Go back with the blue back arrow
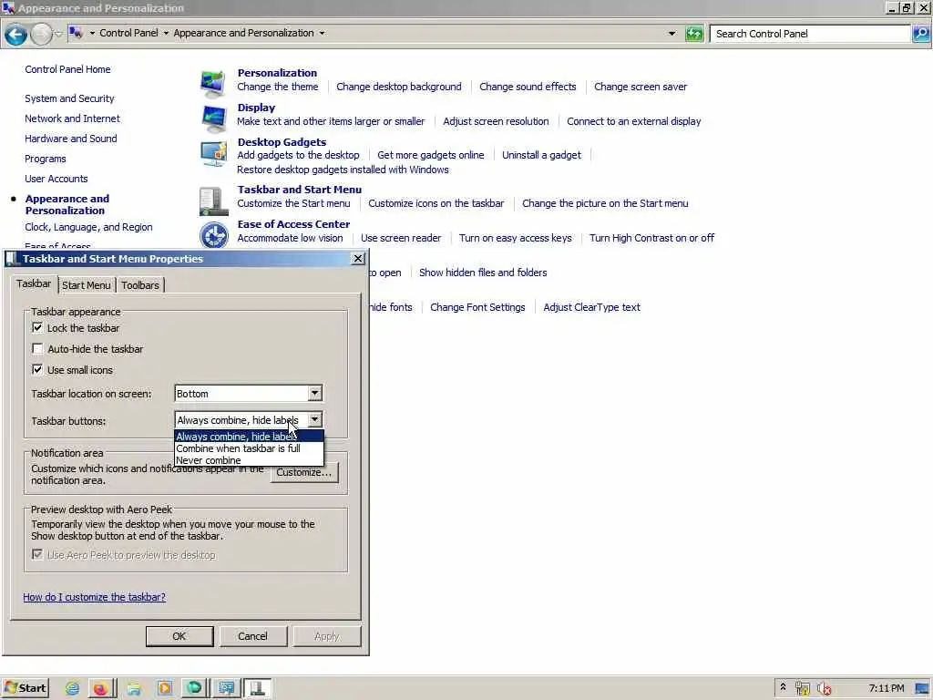This screenshot has width=933, height=700. point(15,35)
